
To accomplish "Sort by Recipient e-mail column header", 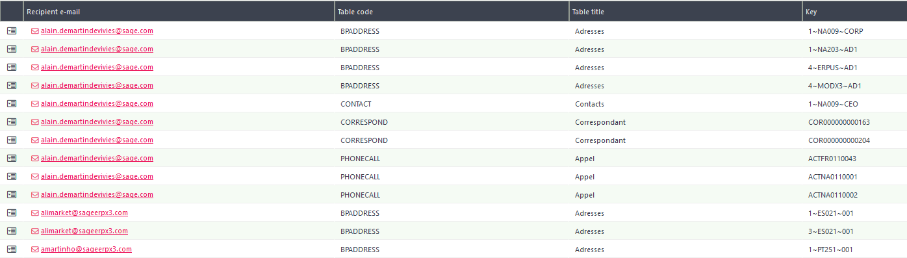I will (x=179, y=12).
